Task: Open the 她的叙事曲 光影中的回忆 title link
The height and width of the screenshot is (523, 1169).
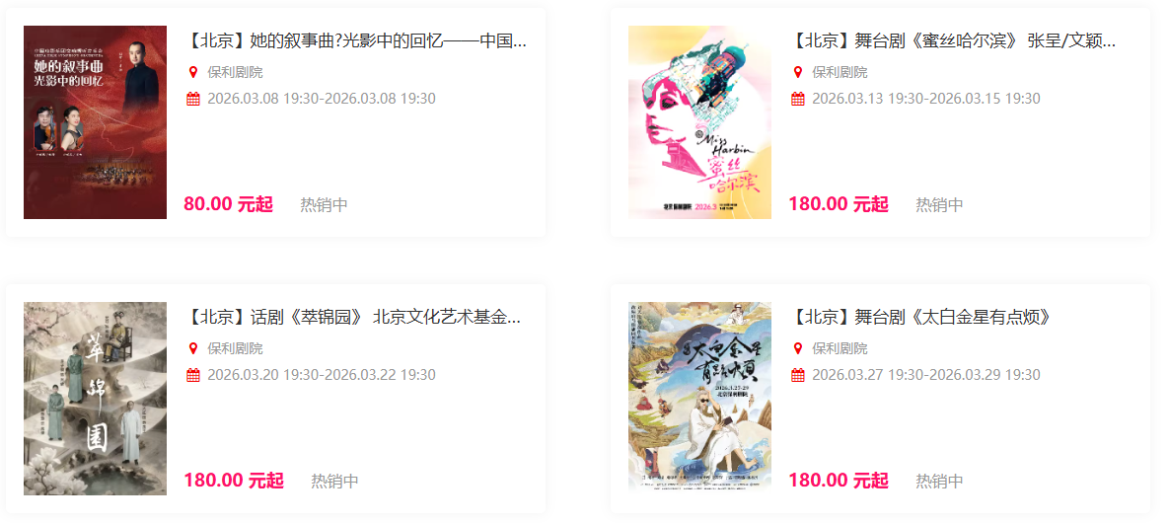Action: 355,41
